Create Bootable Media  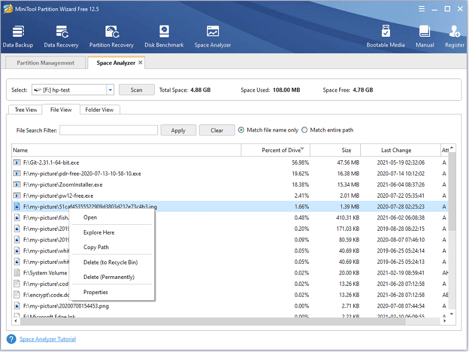coord(386,36)
